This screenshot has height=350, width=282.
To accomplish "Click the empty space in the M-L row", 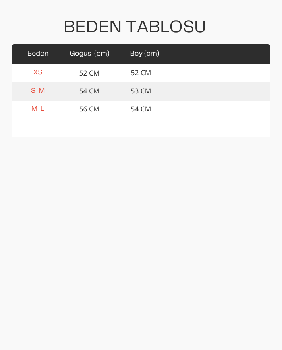I will (x=211, y=109).
